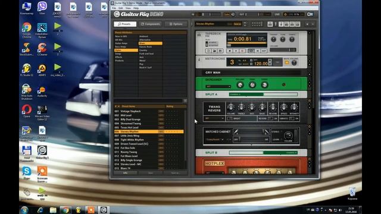This screenshot has width=381, height=214.
Task: Click the rack preset up/down stepper arrows
Action: 245,24
